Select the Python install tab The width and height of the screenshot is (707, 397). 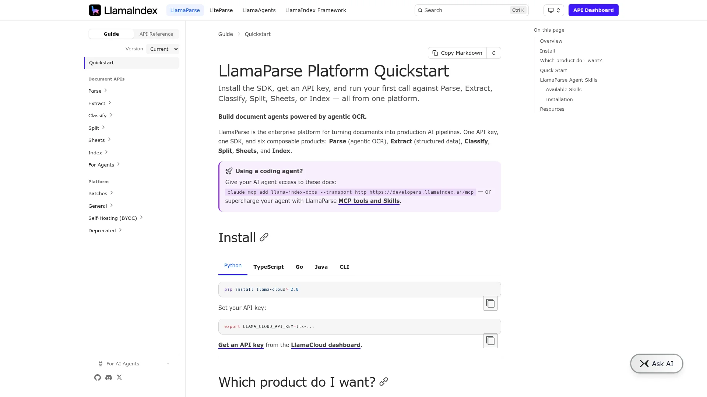coord(233,265)
